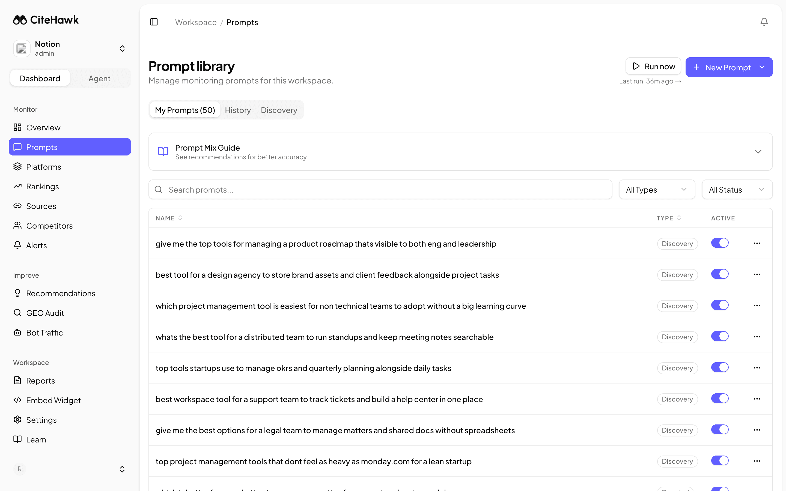Focus the Search prompts field

[380, 190]
